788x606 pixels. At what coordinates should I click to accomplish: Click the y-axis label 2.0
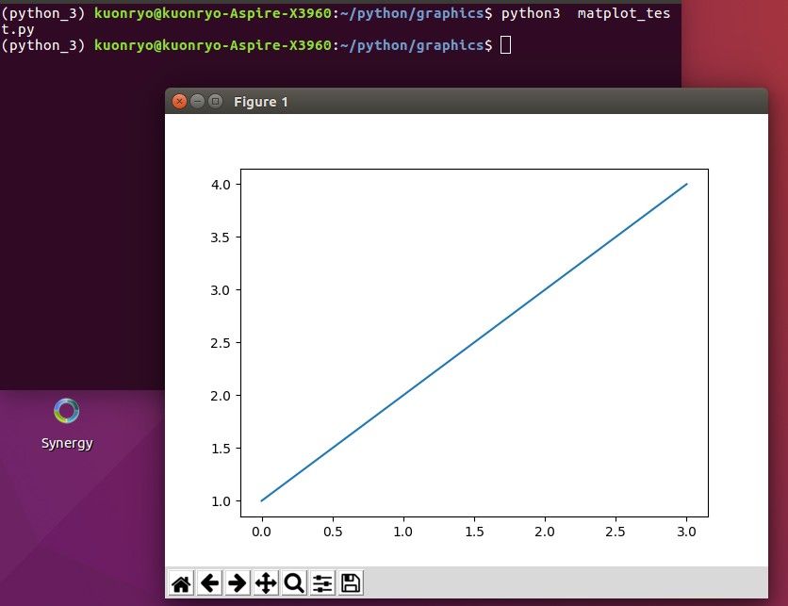click(x=221, y=396)
